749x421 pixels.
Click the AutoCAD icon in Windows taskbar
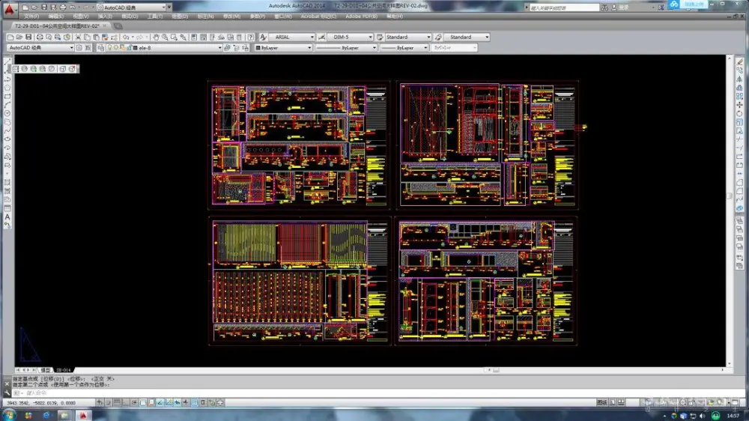coord(84,414)
